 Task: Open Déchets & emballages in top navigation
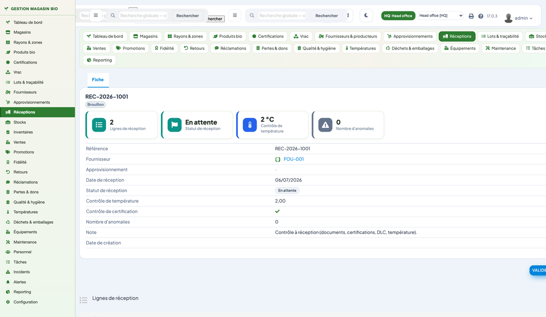point(410,48)
